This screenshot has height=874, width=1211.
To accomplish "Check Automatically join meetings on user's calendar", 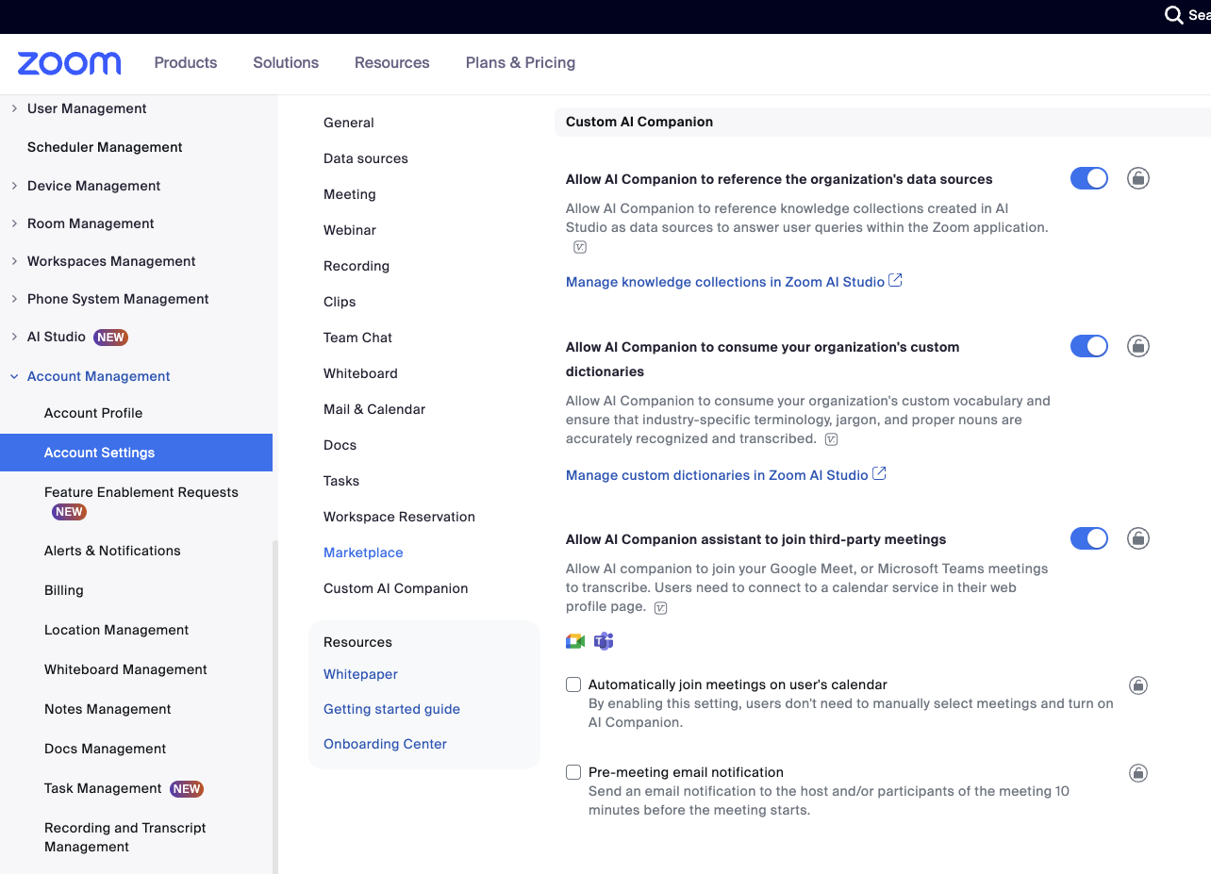I will [573, 684].
